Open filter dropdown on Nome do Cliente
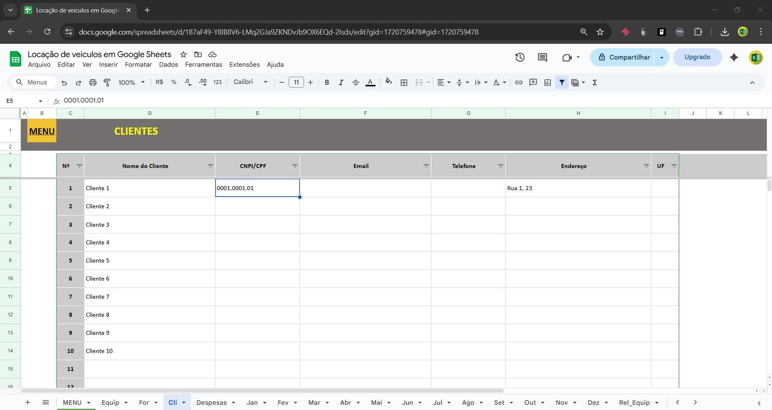Image resolution: width=772 pixels, height=410 pixels. [210, 166]
